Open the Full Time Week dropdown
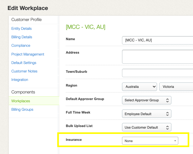193x154 pixels. coord(147,114)
